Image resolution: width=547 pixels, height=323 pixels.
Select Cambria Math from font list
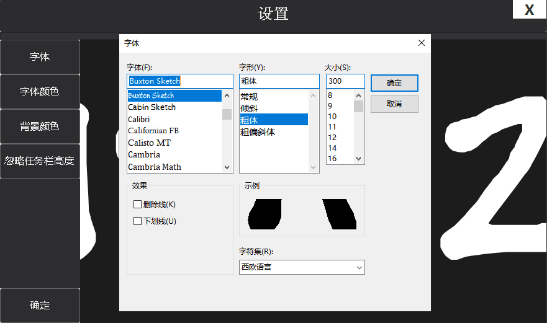click(155, 167)
